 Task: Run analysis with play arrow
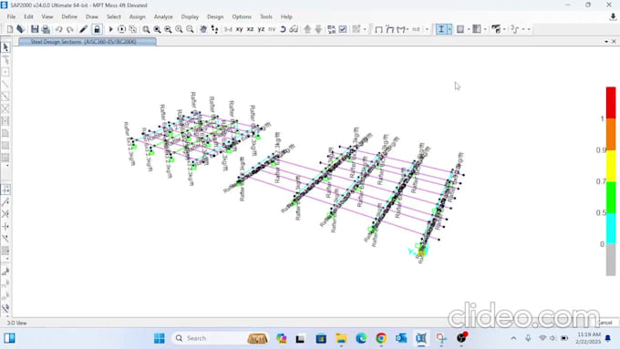point(110,29)
